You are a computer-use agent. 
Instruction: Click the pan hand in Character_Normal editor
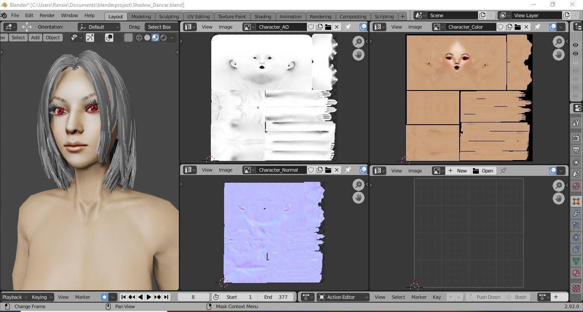pyautogui.click(x=359, y=198)
